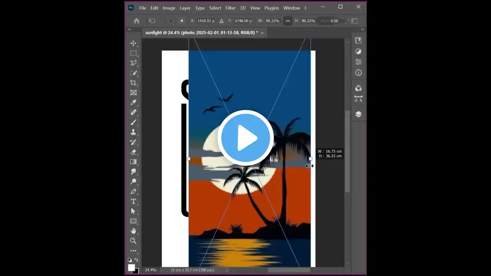The image size is (491, 276).
Task: Click the Home button in options bar
Action: [x=136, y=21]
